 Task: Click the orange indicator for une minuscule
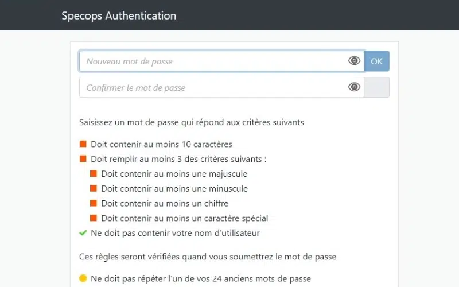(94, 188)
